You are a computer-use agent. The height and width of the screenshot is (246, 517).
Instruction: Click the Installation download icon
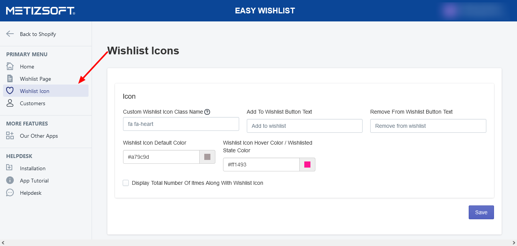(10, 168)
